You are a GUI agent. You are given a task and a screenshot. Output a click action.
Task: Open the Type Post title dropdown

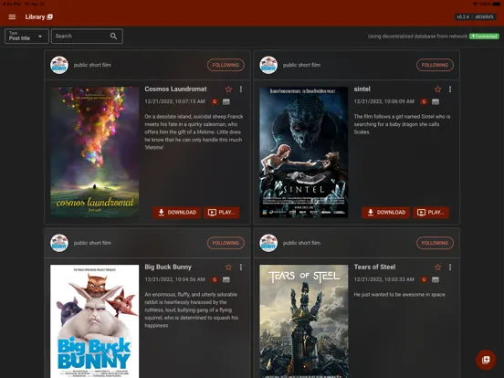point(26,36)
